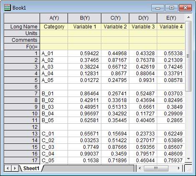Select the value 0.96697
Image resolution: width=196 pixels, height=176 pixels.
pyautogui.click(x=85, y=114)
